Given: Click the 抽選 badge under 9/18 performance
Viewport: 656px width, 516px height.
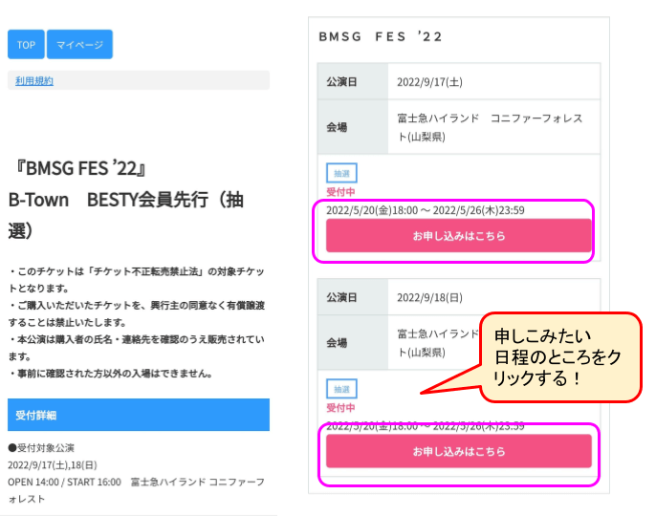Looking at the screenshot, I should tap(341, 389).
